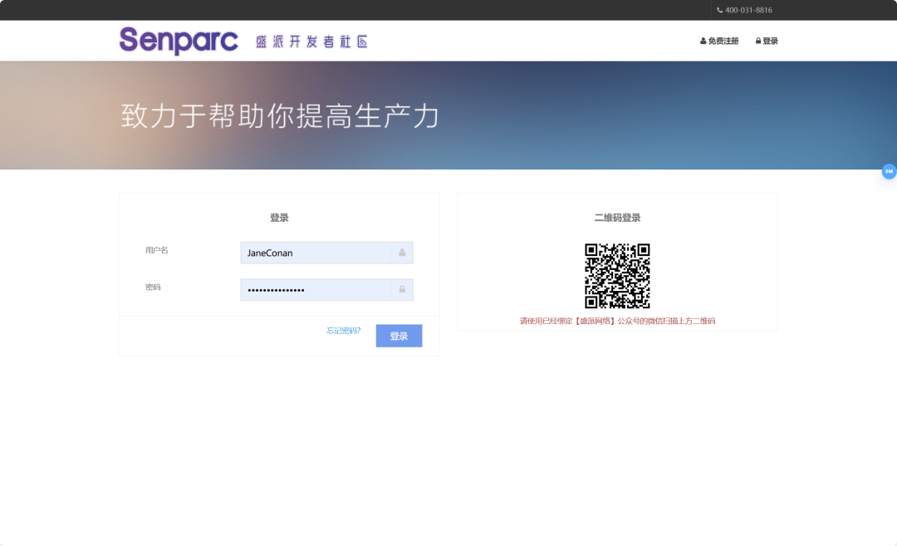This screenshot has width=897, height=546.
Task: Click the top navigation 登录 link
Action: 768,40
